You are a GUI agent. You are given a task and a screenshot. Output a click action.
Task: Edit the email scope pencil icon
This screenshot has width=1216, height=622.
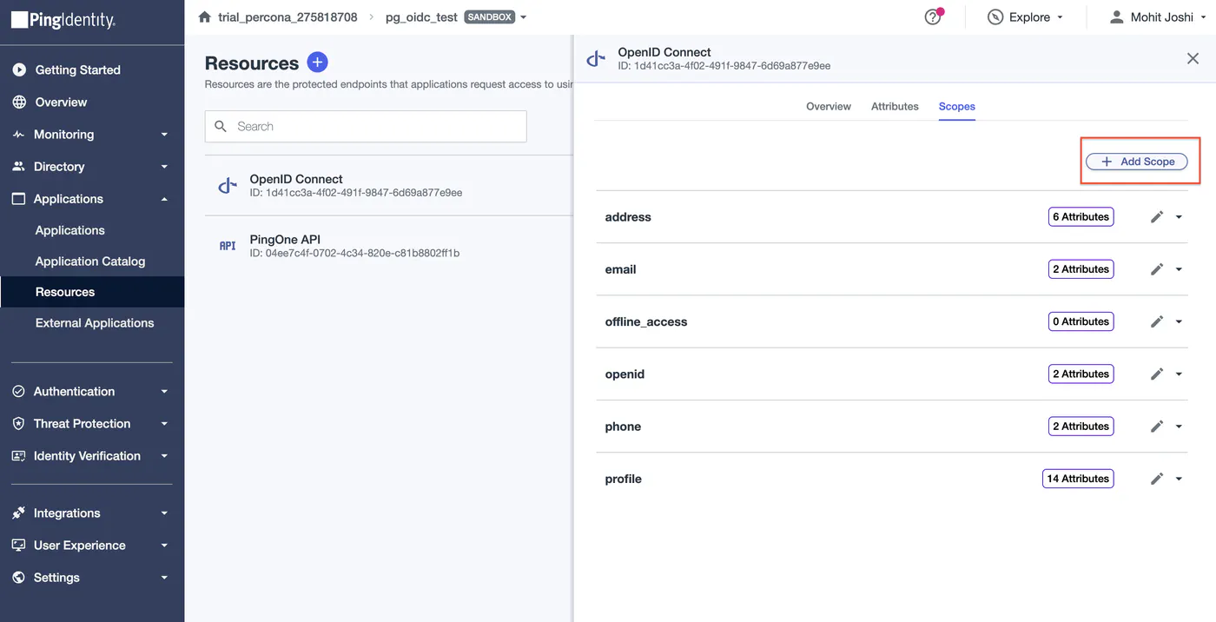(1157, 269)
